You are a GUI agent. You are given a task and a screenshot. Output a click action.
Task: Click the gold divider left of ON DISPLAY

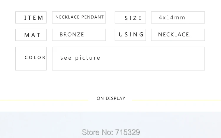44,100
